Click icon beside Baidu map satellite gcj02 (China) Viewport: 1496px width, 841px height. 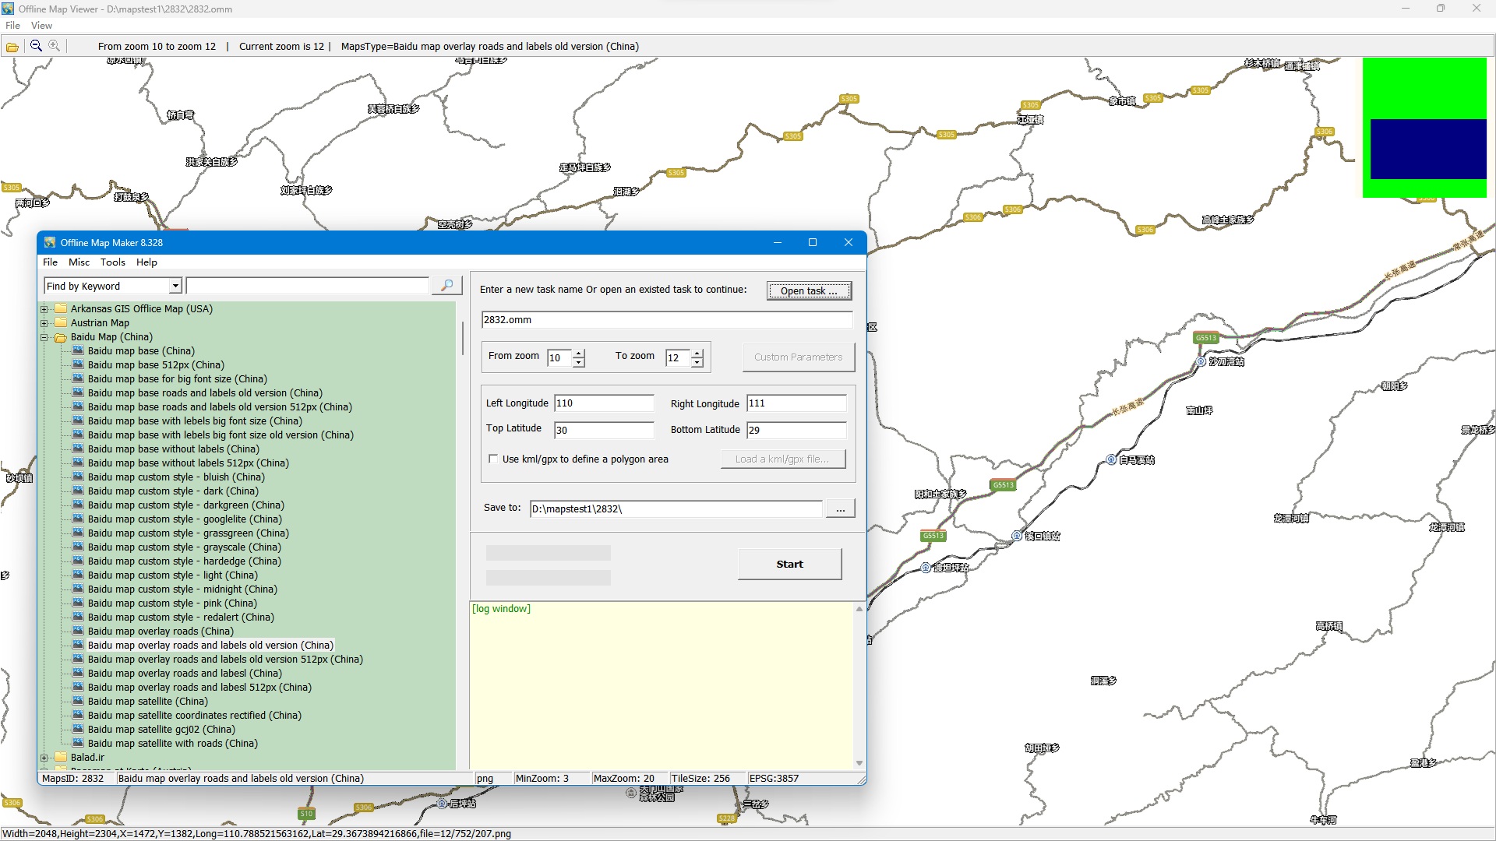tap(78, 729)
